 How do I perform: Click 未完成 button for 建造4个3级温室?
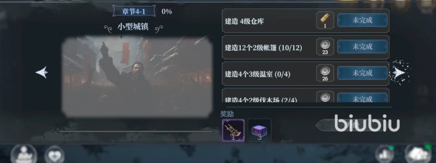[x=362, y=73]
